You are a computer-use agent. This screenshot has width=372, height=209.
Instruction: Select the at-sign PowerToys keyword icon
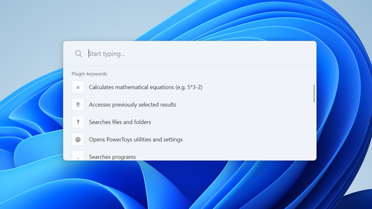click(x=78, y=139)
